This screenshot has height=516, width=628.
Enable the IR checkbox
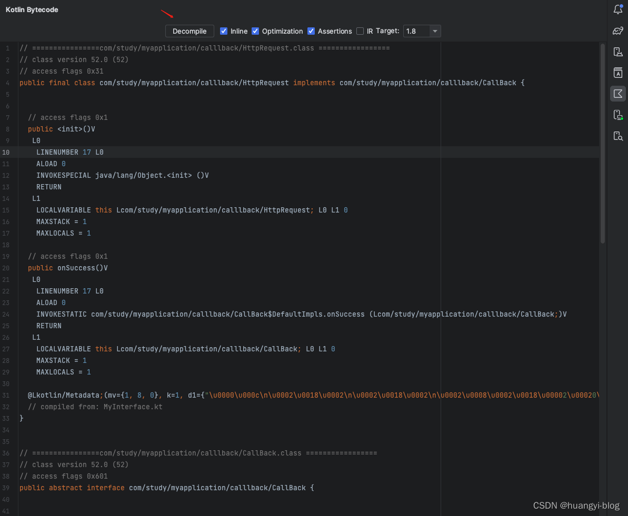[361, 31]
